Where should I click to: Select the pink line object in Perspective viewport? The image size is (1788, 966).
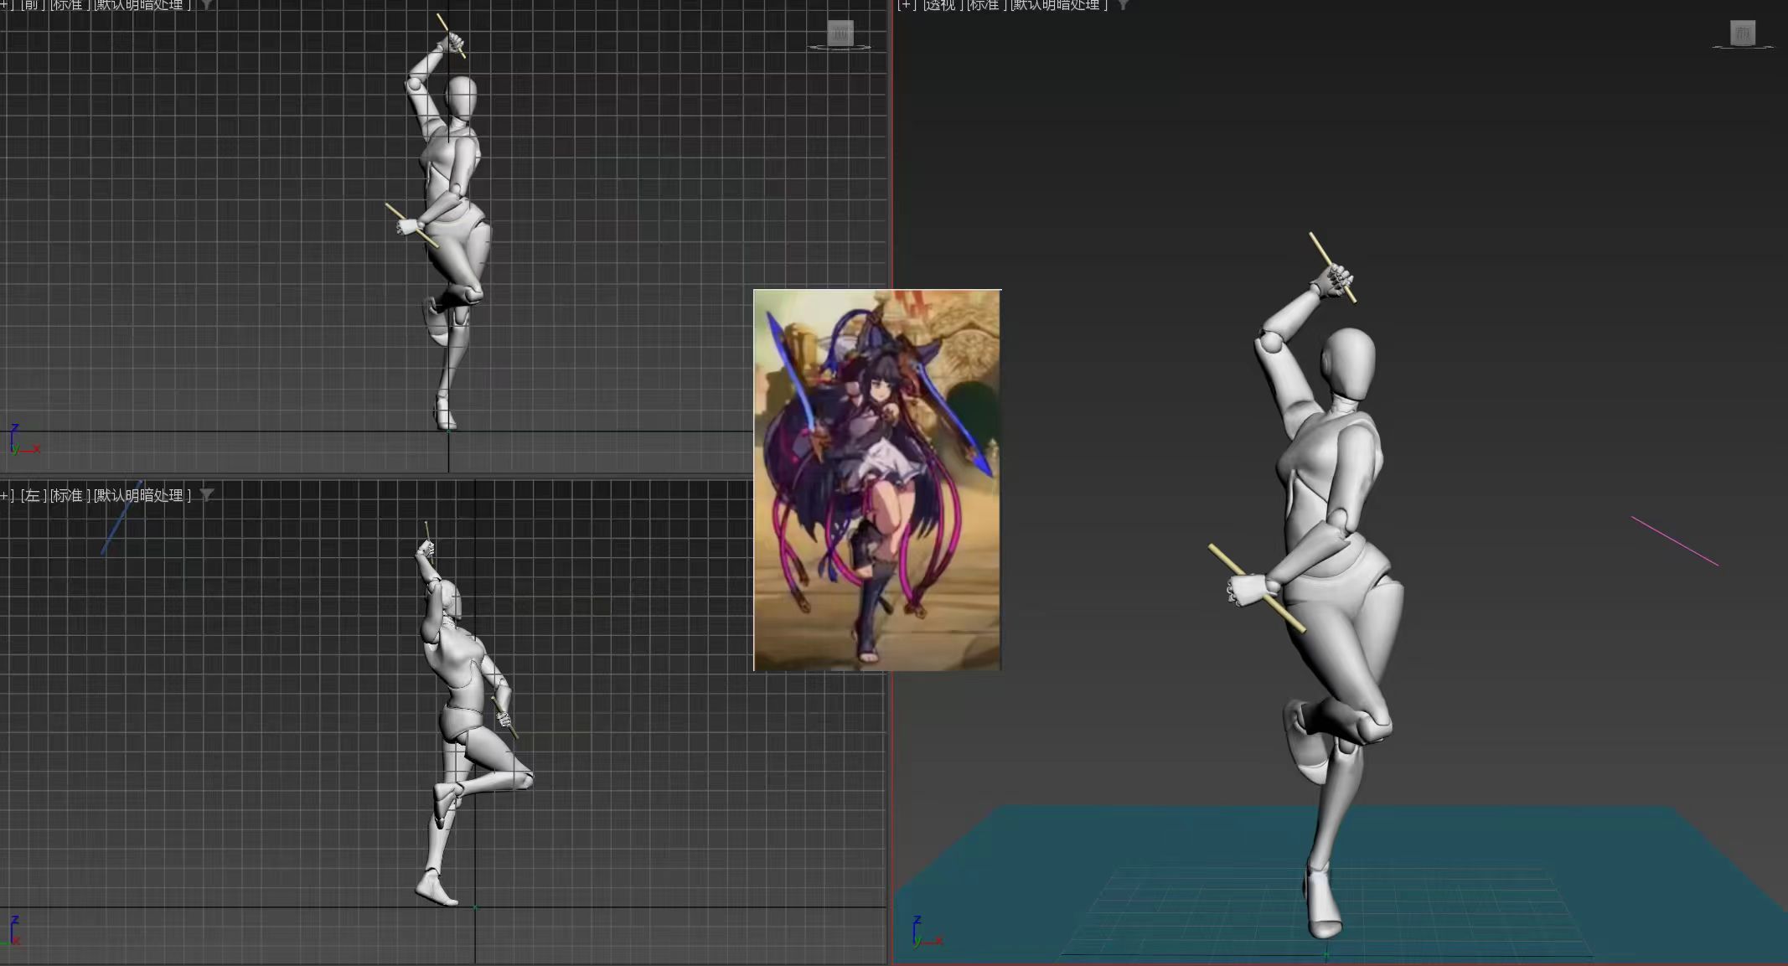point(1675,541)
